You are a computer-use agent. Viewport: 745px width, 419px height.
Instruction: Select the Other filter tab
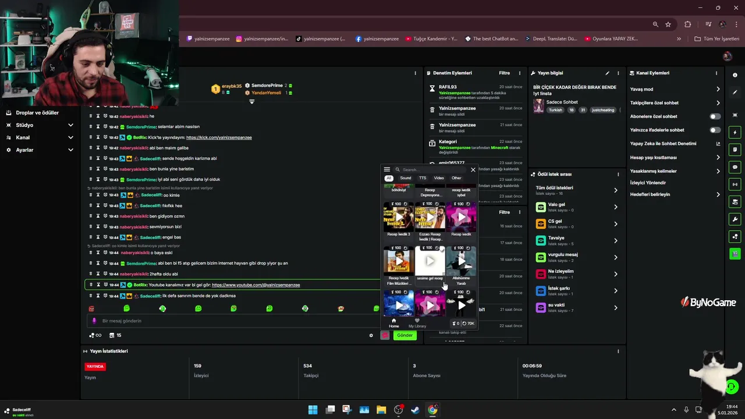[456, 178]
